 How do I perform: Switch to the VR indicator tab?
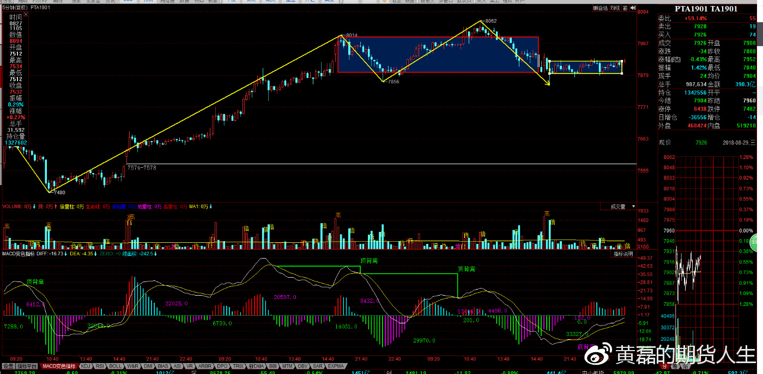190,366
